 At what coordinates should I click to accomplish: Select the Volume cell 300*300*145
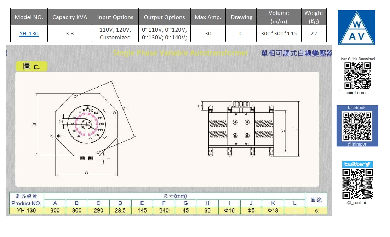[279, 34]
